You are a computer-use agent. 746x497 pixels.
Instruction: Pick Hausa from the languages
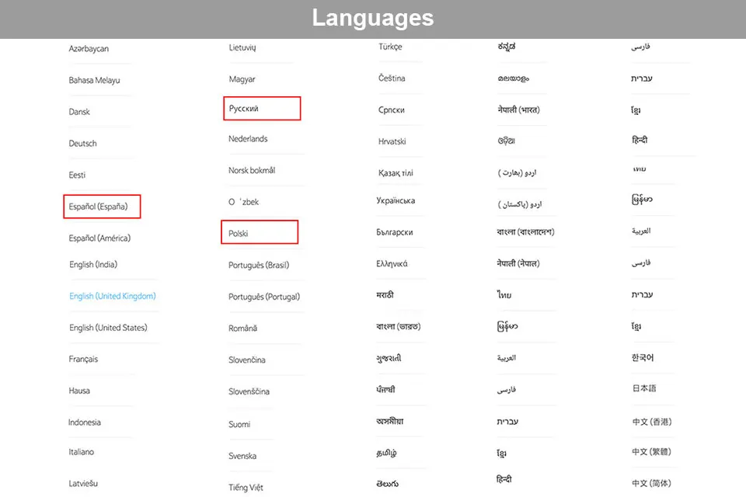(x=79, y=391)
